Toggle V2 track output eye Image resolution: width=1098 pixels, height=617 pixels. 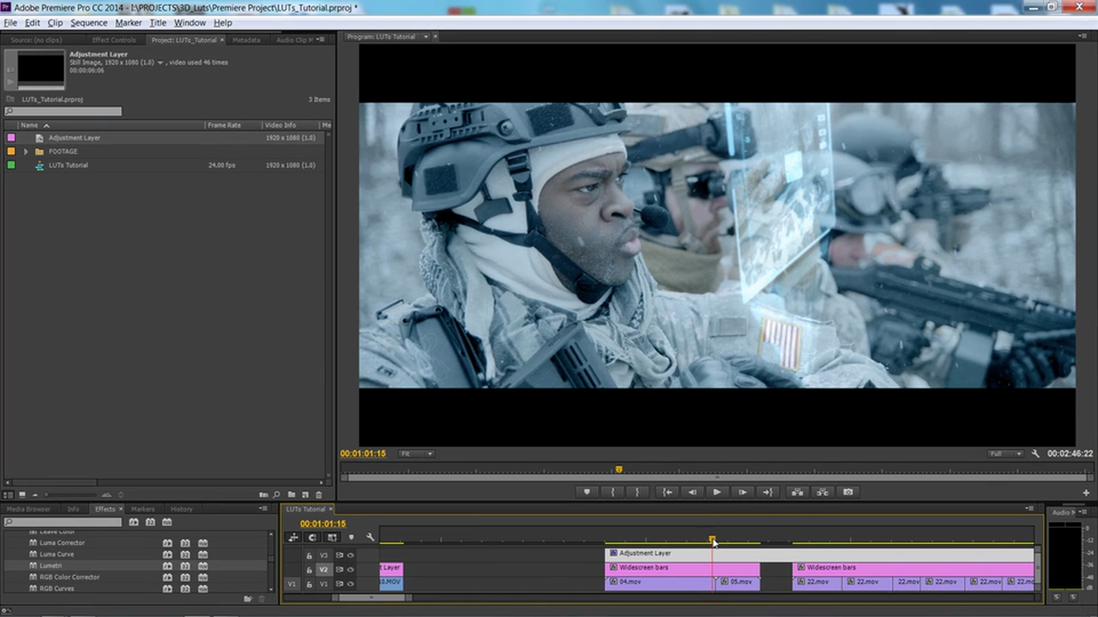(350, 570)
